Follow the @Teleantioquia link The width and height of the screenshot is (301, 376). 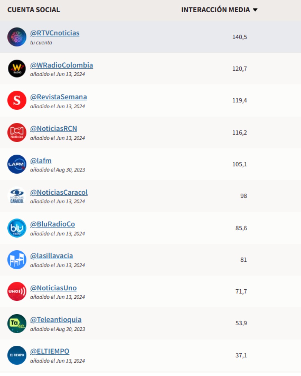tap(56, 320)
